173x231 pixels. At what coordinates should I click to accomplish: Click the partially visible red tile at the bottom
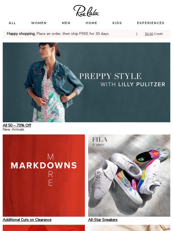[44, 228]
